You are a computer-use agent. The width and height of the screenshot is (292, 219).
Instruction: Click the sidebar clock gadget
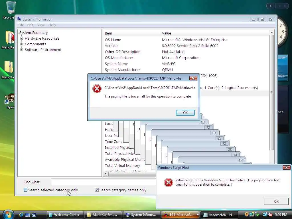click(283, 32)
